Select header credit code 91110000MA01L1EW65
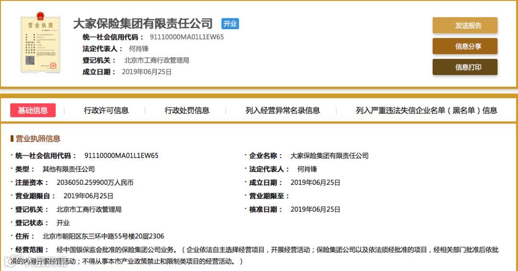This screenshot has width=518, height=271. pos(187,37)
